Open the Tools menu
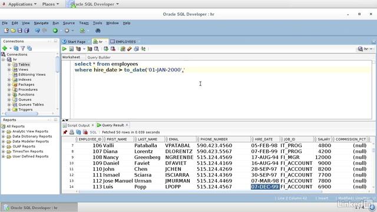377x212 pixels. pyautogui.click(x=97, y=23)
